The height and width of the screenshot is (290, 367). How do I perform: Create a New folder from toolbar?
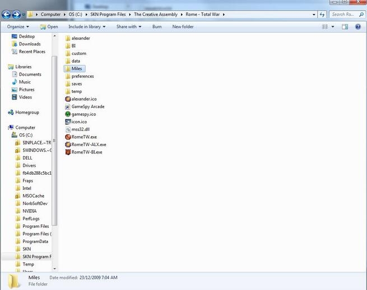coord(183,26)
